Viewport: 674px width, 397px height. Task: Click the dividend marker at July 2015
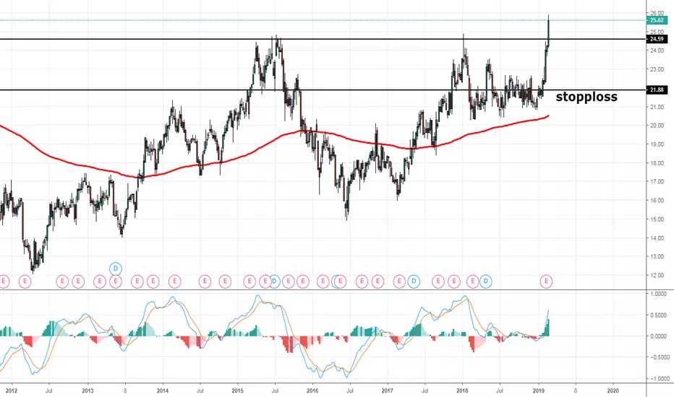coord(274,282)
